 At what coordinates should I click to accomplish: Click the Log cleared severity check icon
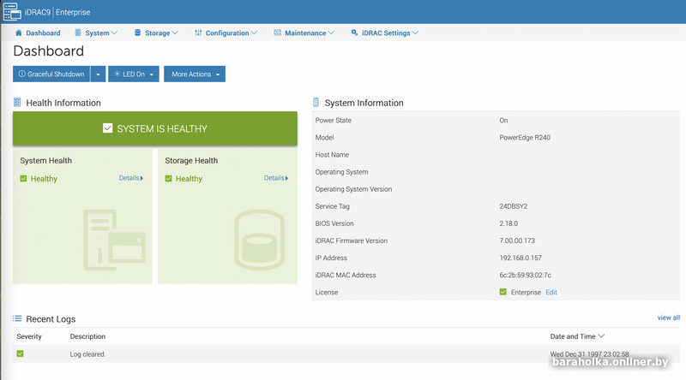(20, 353)
